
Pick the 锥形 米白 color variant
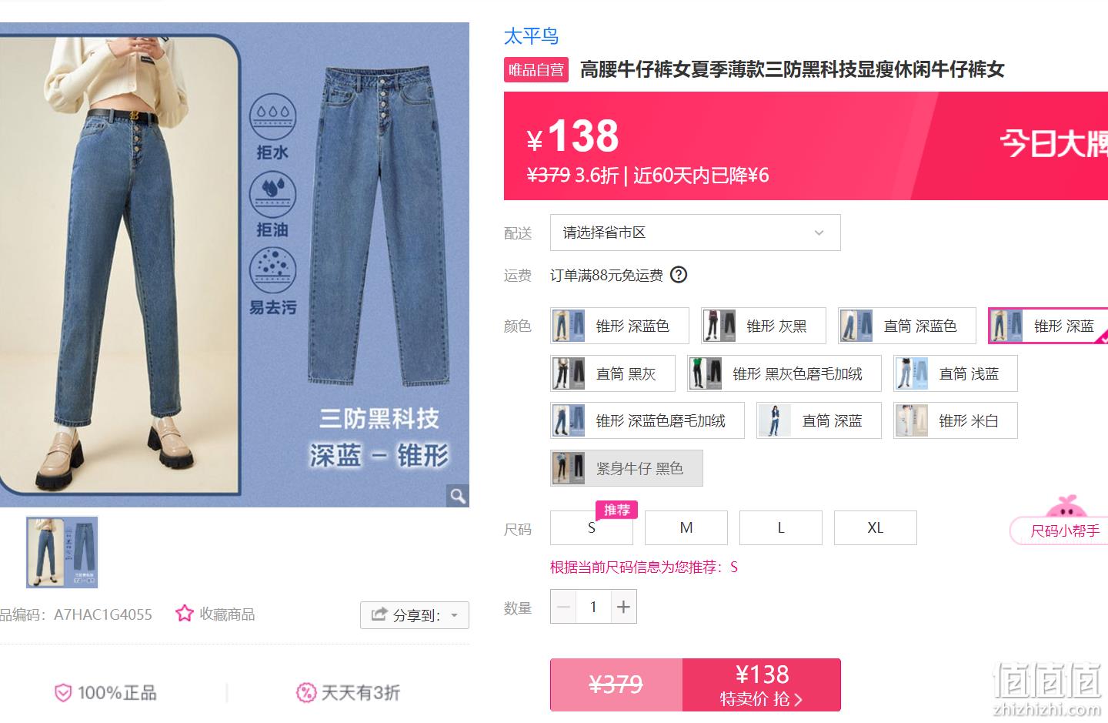tap(955, 420)
